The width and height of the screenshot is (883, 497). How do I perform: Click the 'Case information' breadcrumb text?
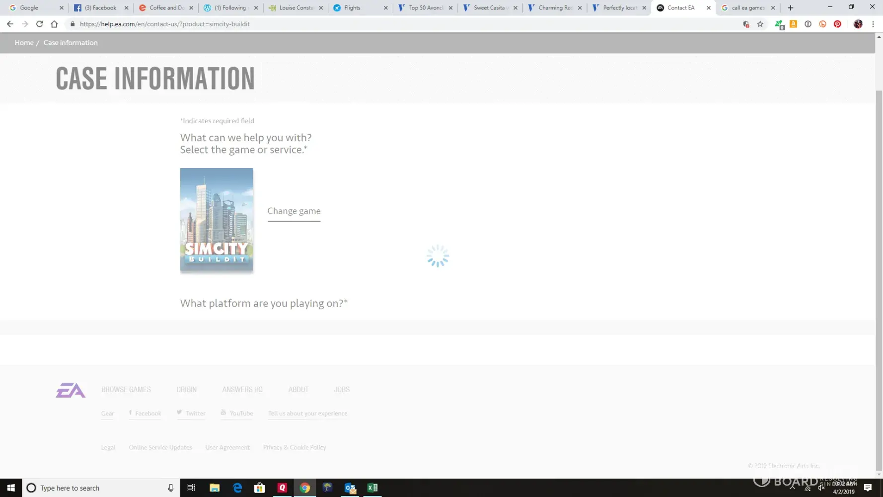click(71, 43)
